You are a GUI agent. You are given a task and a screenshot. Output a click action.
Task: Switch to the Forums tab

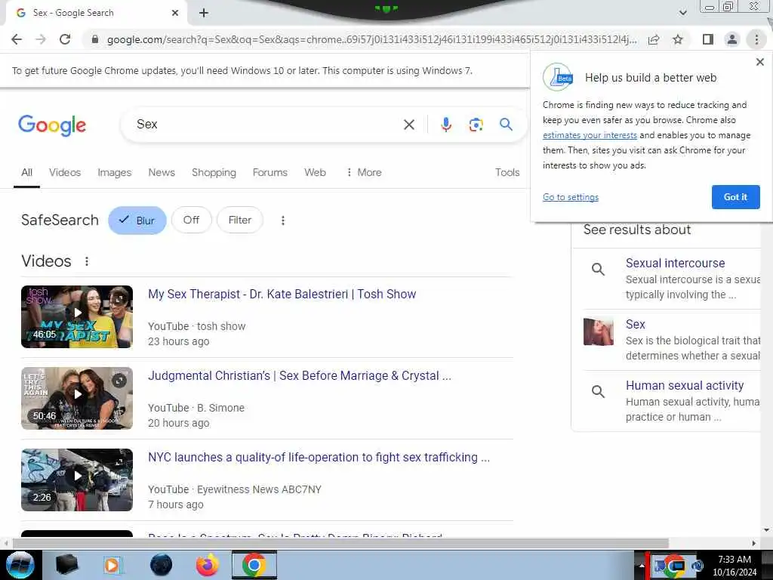270,173
